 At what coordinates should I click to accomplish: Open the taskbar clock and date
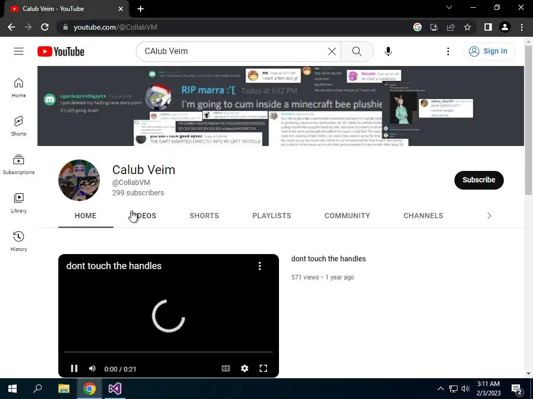[488, 389]
